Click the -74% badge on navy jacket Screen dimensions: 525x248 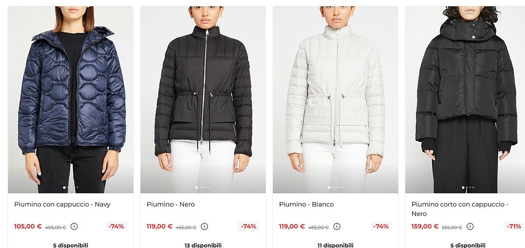tap(116, 227)
